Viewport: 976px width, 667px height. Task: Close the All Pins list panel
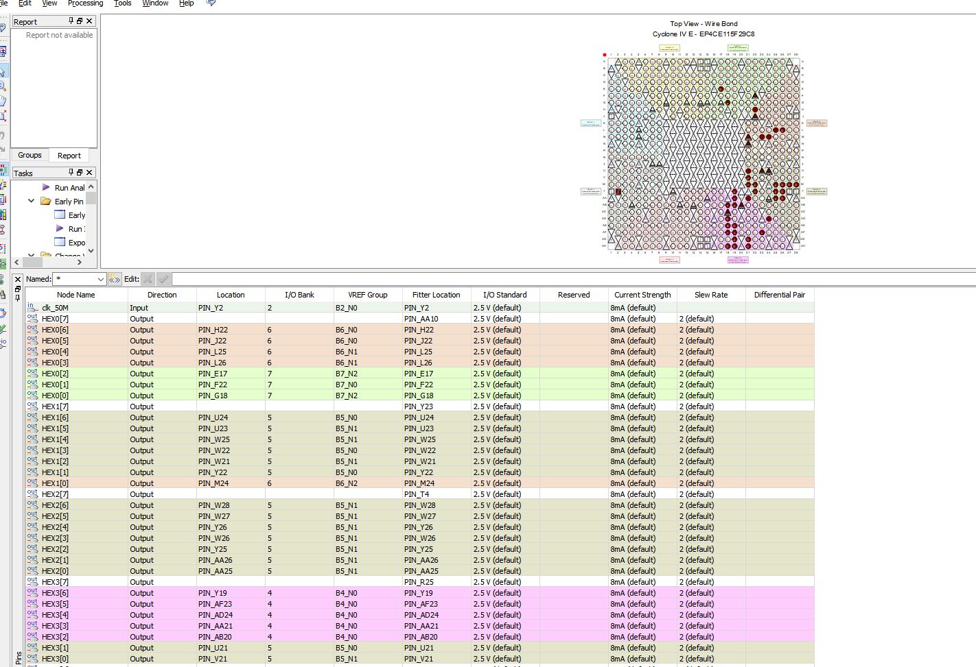coord(18,280)
